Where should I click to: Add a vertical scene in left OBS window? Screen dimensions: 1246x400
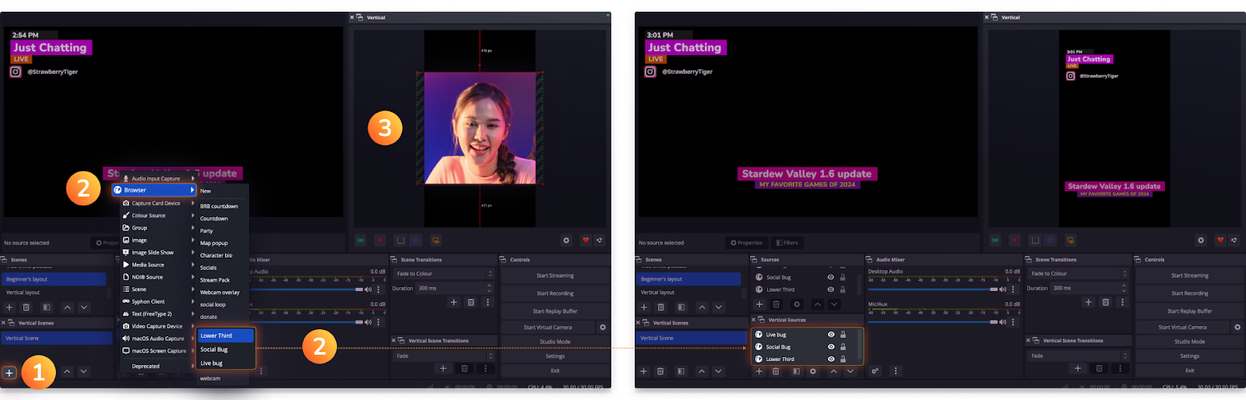(x=9, y=373)
